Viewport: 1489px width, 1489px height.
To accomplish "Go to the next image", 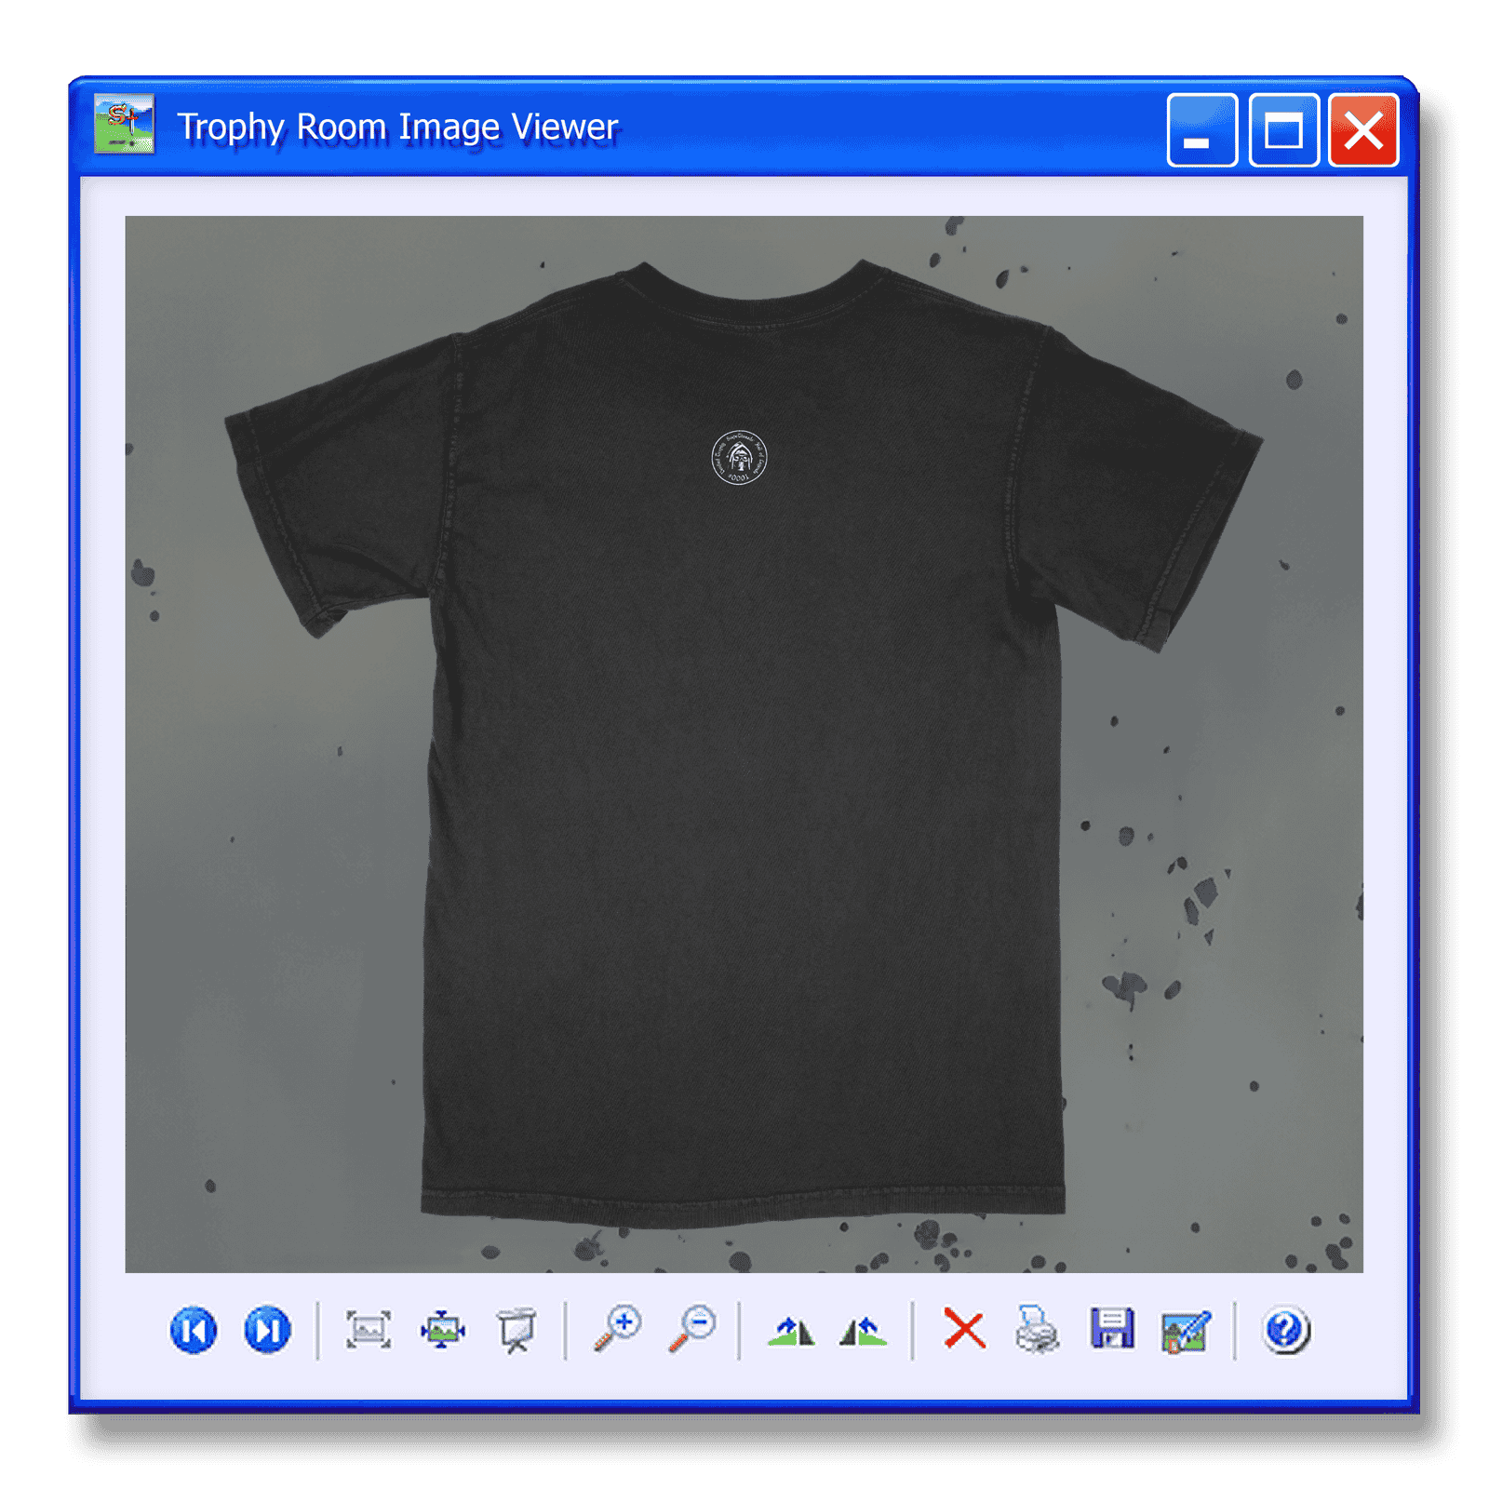I will coord(267,1330).
